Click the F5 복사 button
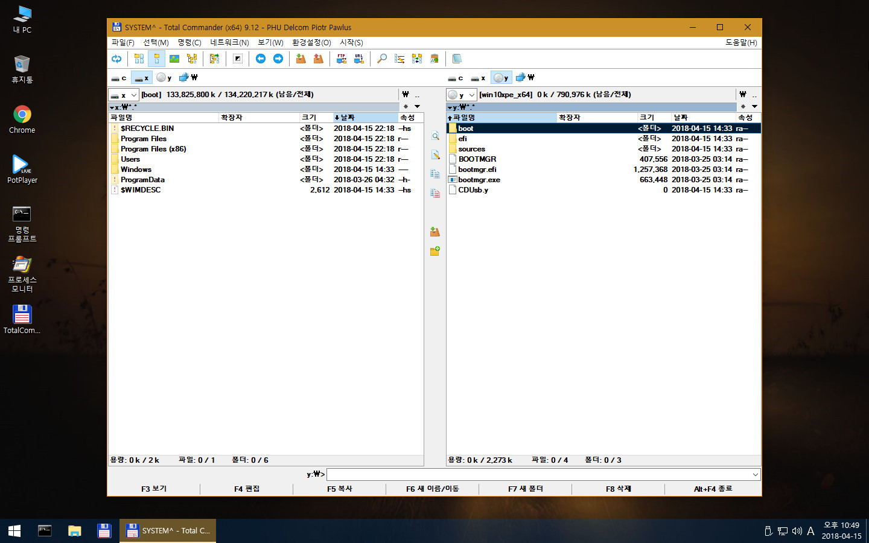869x543 pixels. 340,489
